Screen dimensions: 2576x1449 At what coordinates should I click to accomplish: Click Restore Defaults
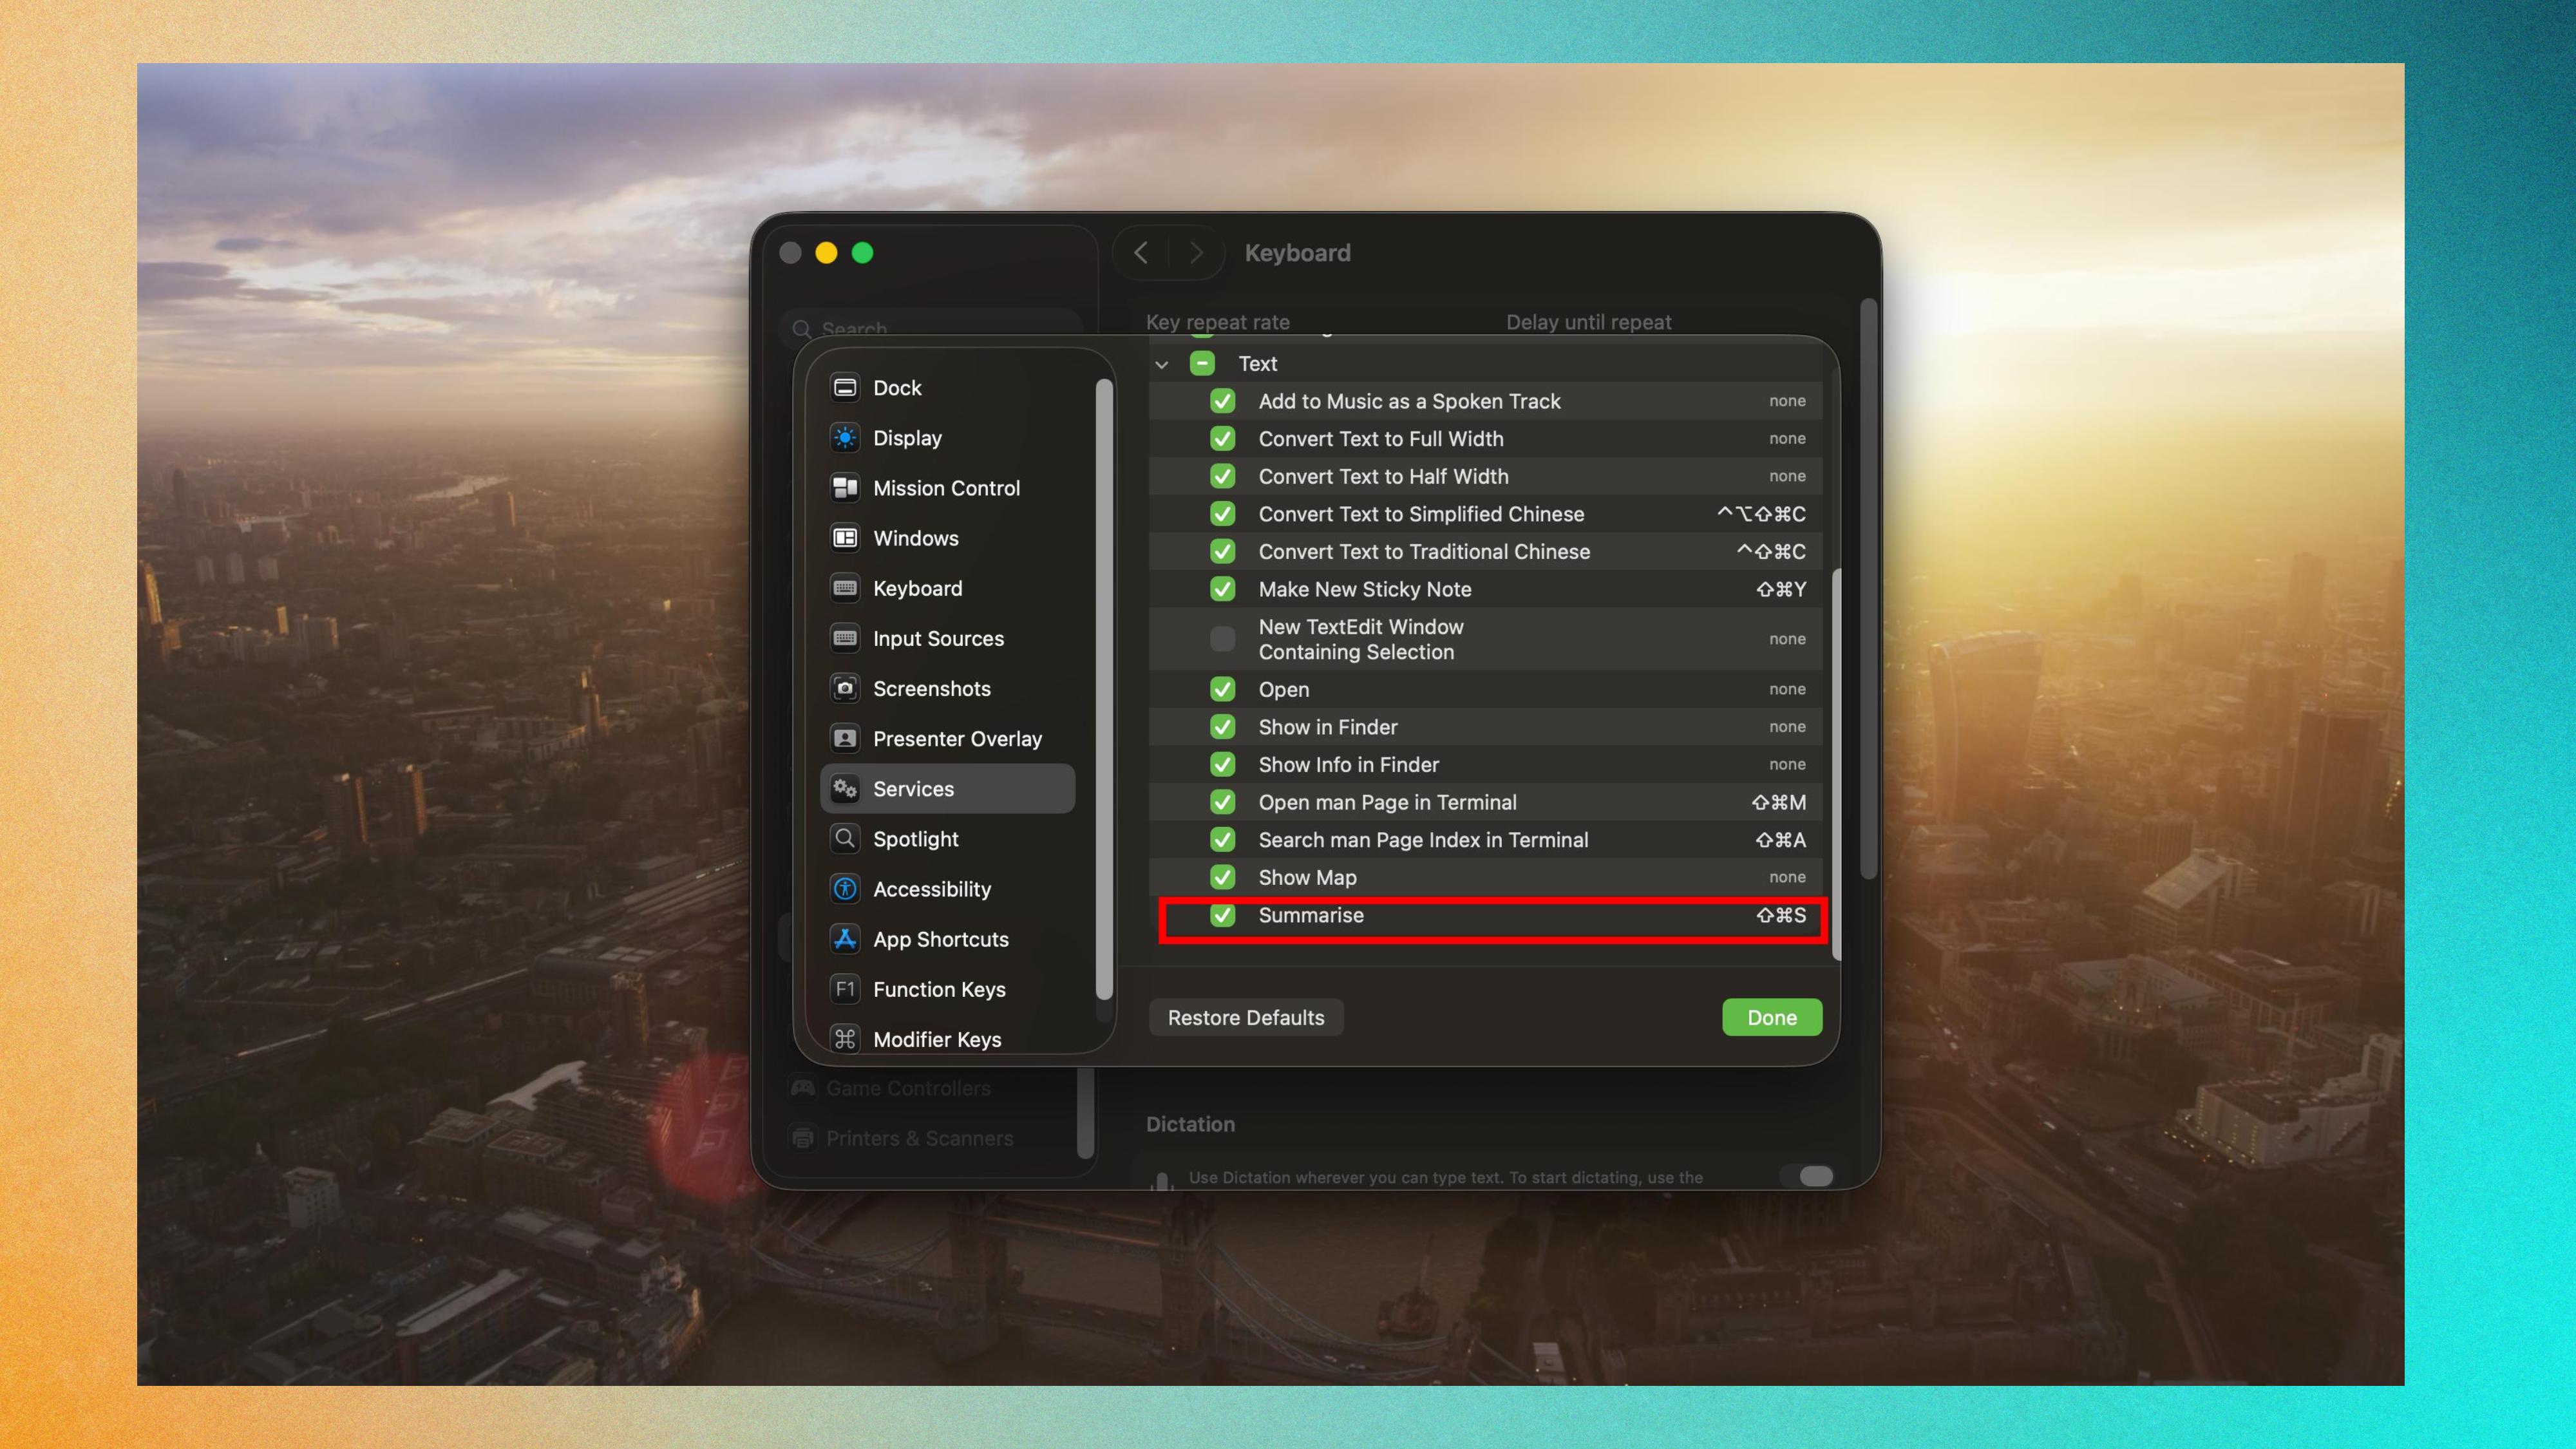point(1245,1017)
